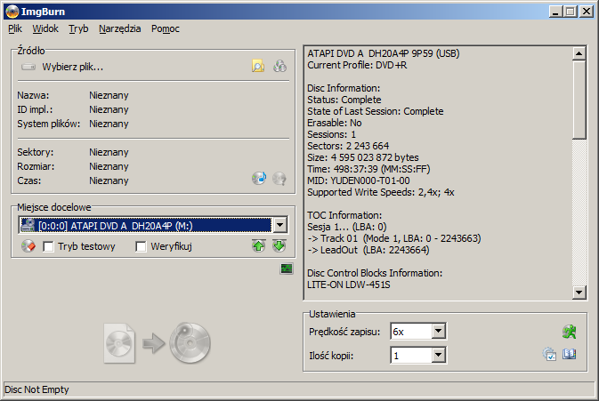Select the ATAPI DVD A DH20A4P (M:) drive entry

[146, 225]
